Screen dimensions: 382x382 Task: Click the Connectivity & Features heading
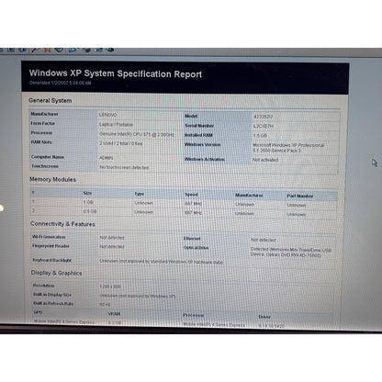coord(62,224)
